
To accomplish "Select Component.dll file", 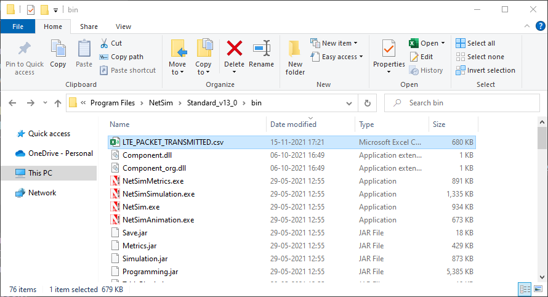I will point(292,155).
